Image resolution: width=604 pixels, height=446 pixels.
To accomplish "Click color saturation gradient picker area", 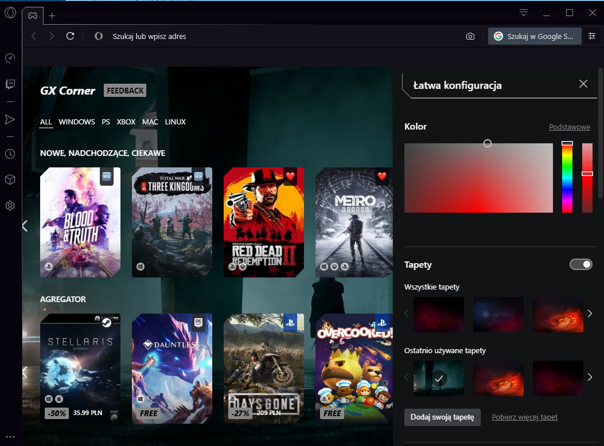I will [478, 178].
